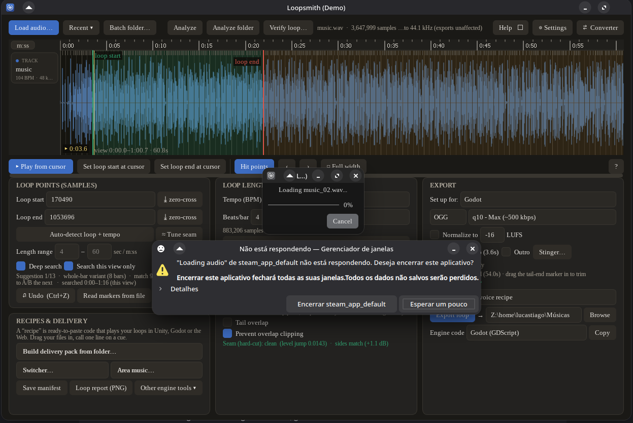Cancel loading music_02.wav

click(343, 221)
